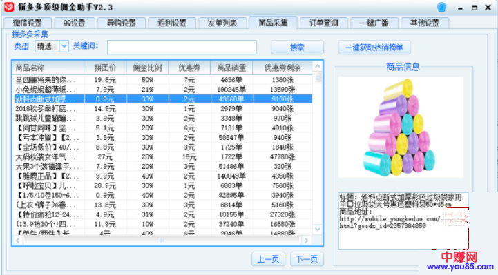The image size is (498, 275).
Task: Minimize the window
Action: click(460, 8)
